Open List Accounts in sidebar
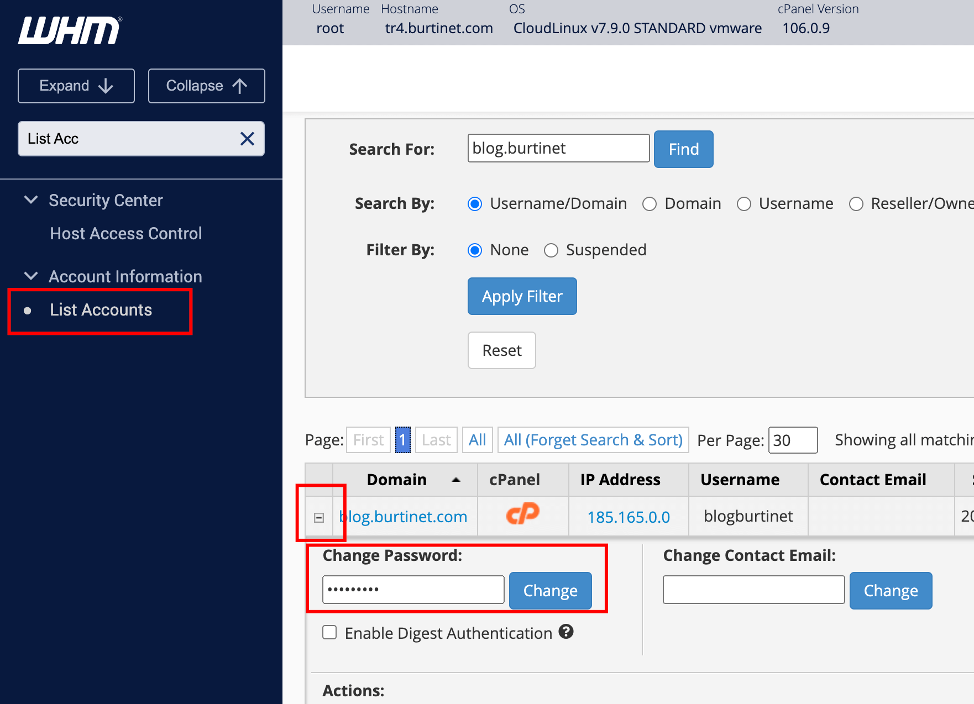 pos(101,310)
